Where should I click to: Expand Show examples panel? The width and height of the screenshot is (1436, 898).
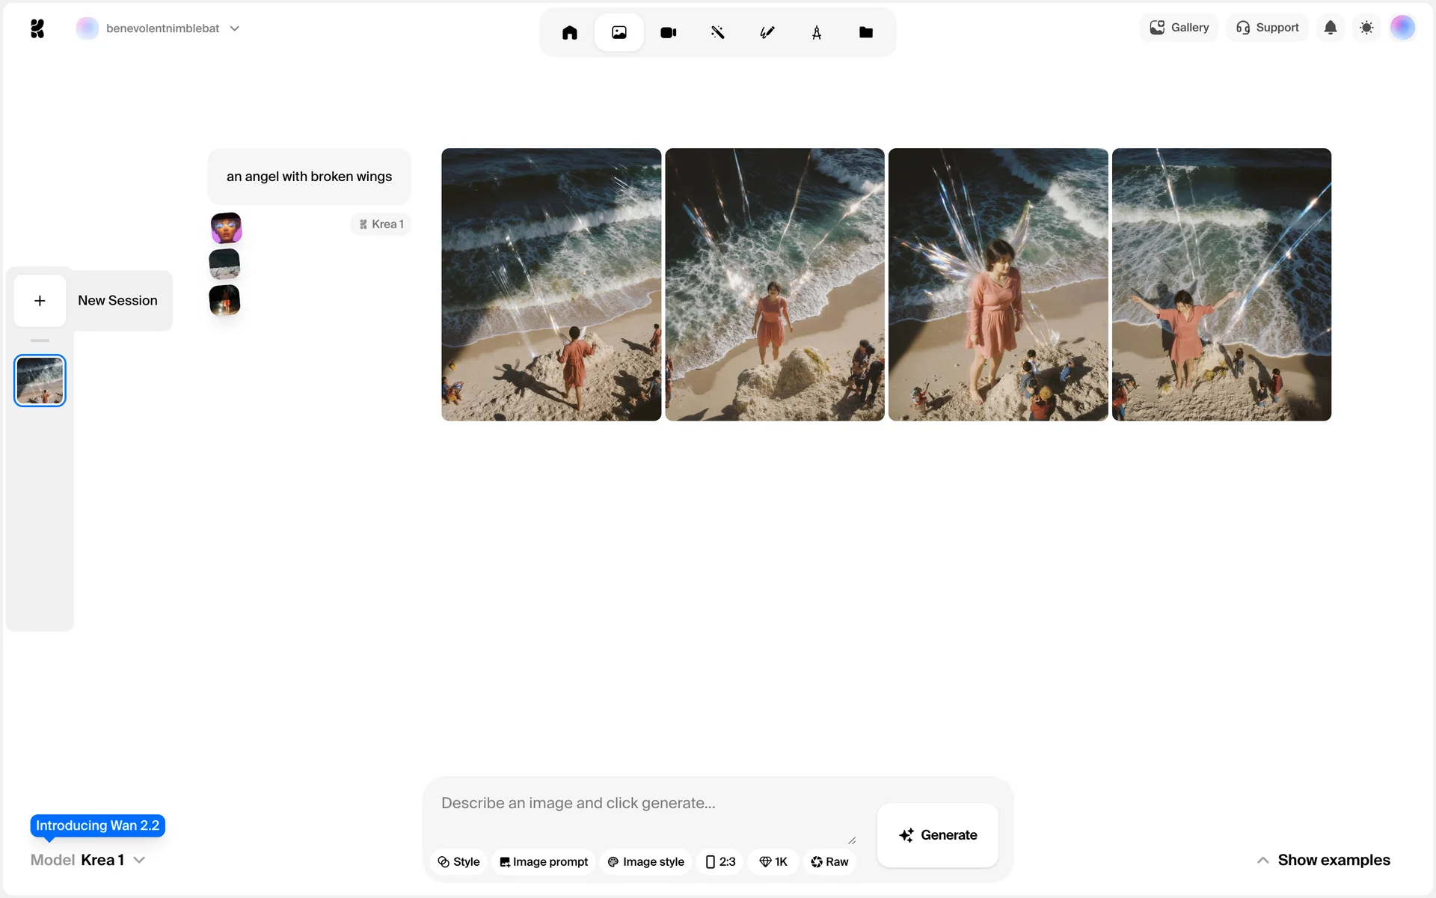(1323, 860)
